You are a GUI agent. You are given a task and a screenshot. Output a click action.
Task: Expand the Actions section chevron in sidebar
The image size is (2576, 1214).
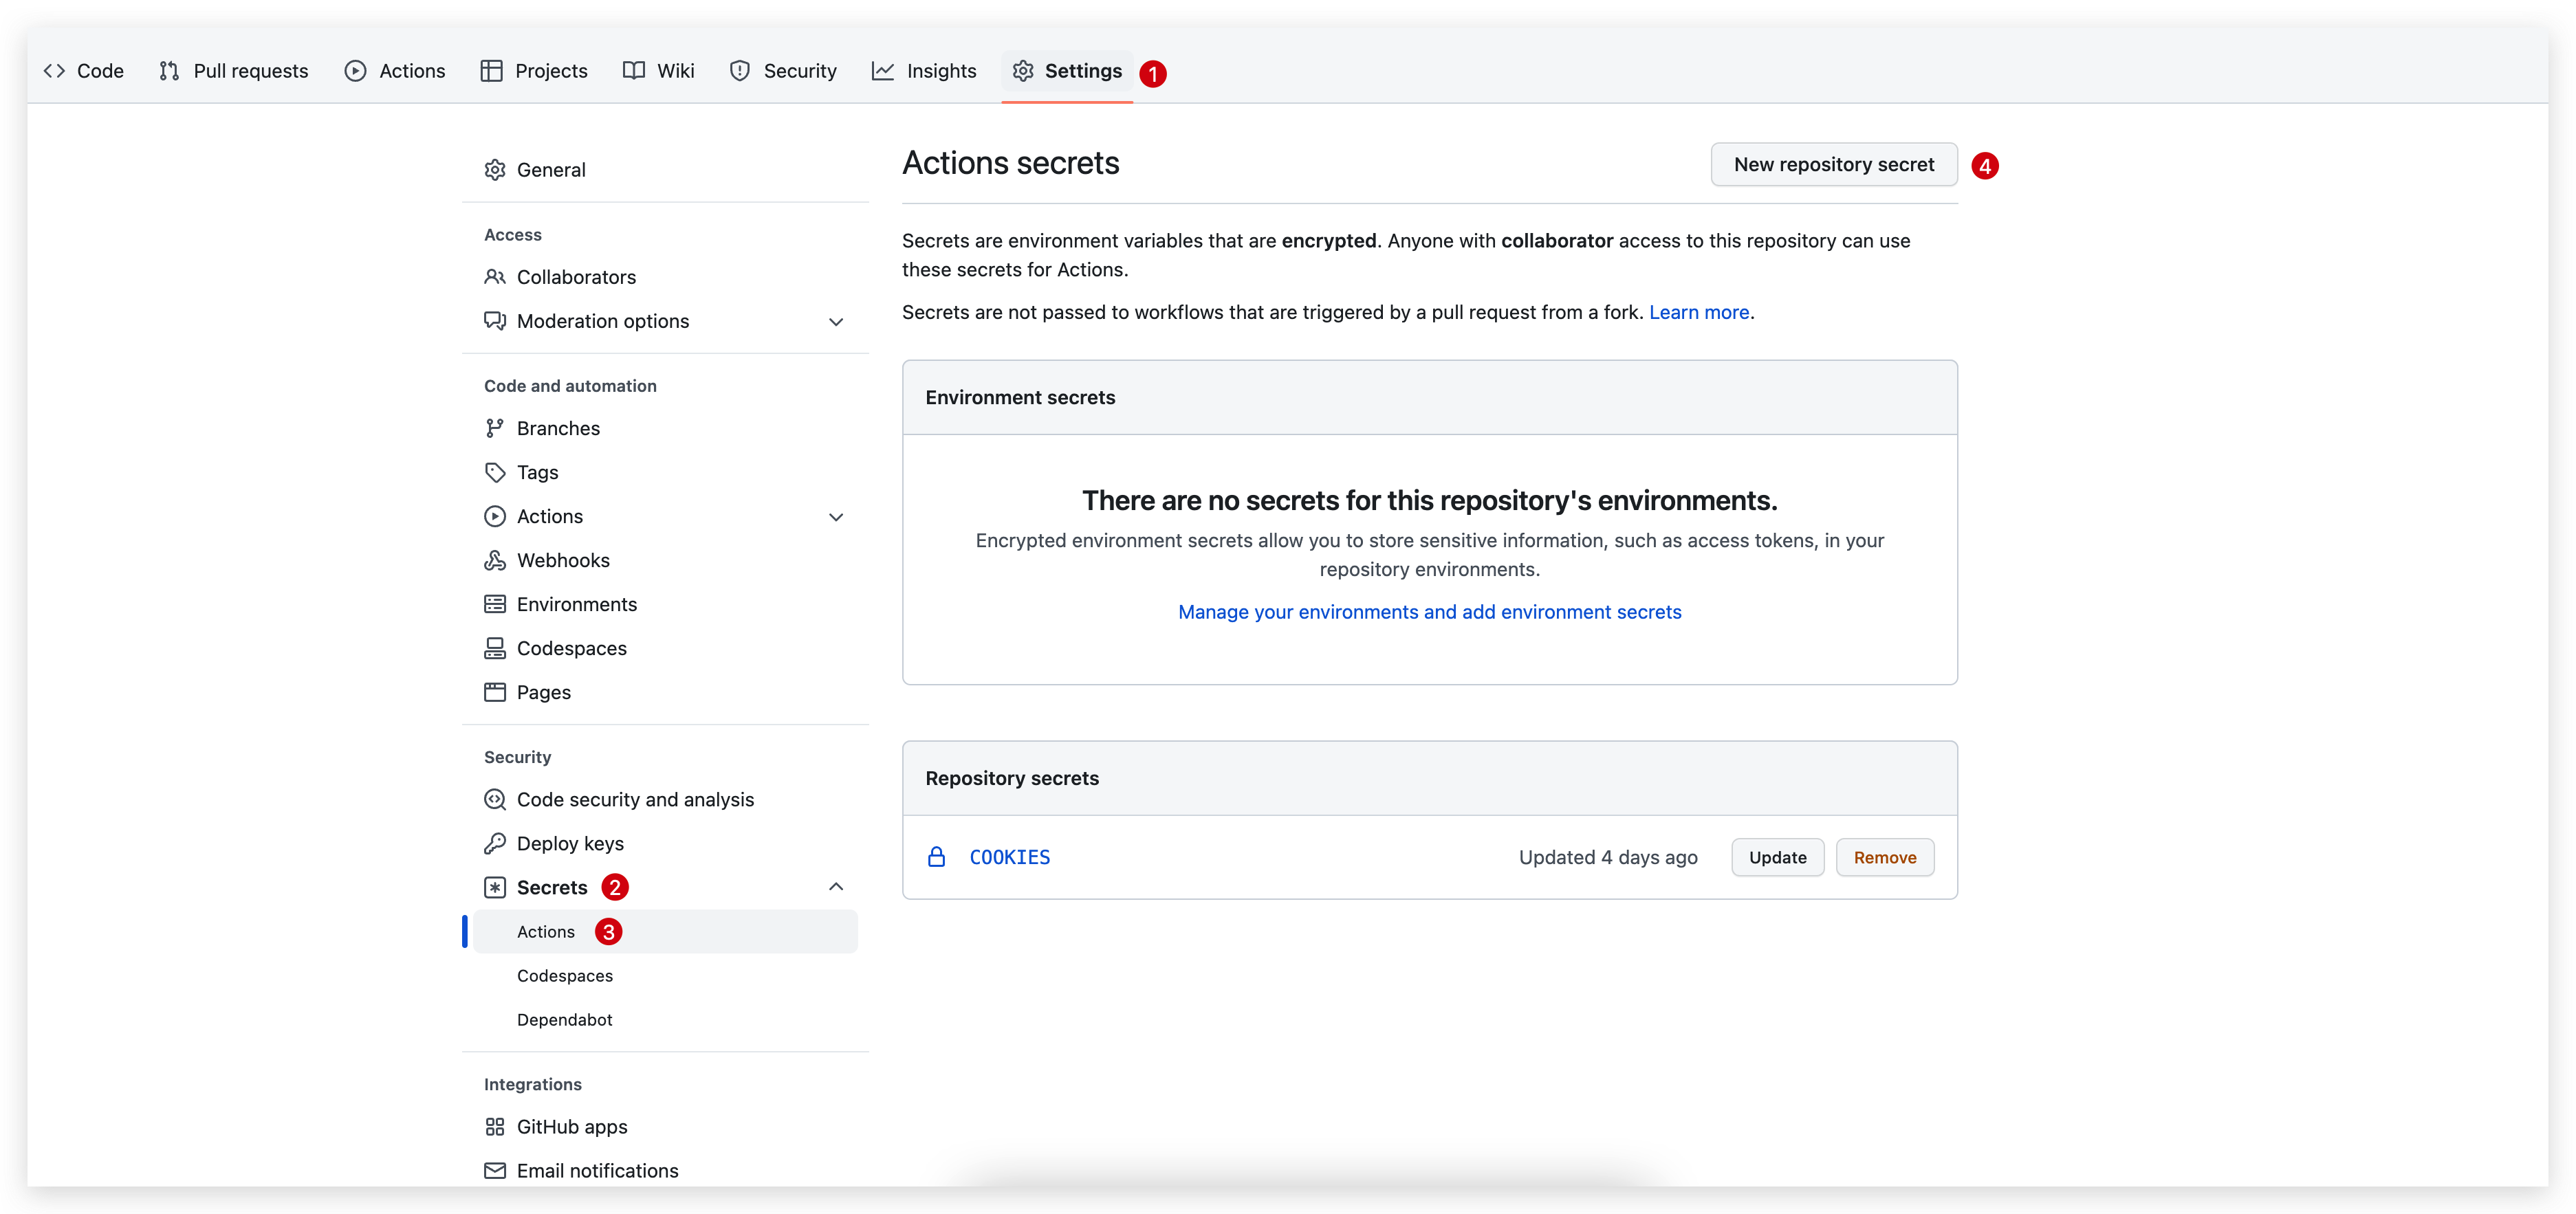[836, 516]
